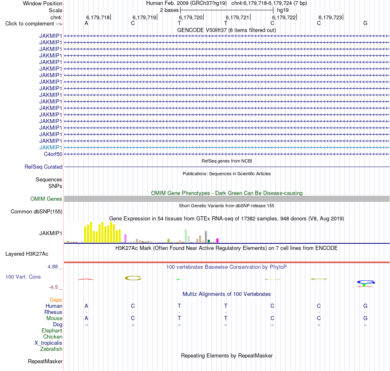390x371 pixels.
Task: Click the "Layered H3K27Ac" track label
Action: 27,254
